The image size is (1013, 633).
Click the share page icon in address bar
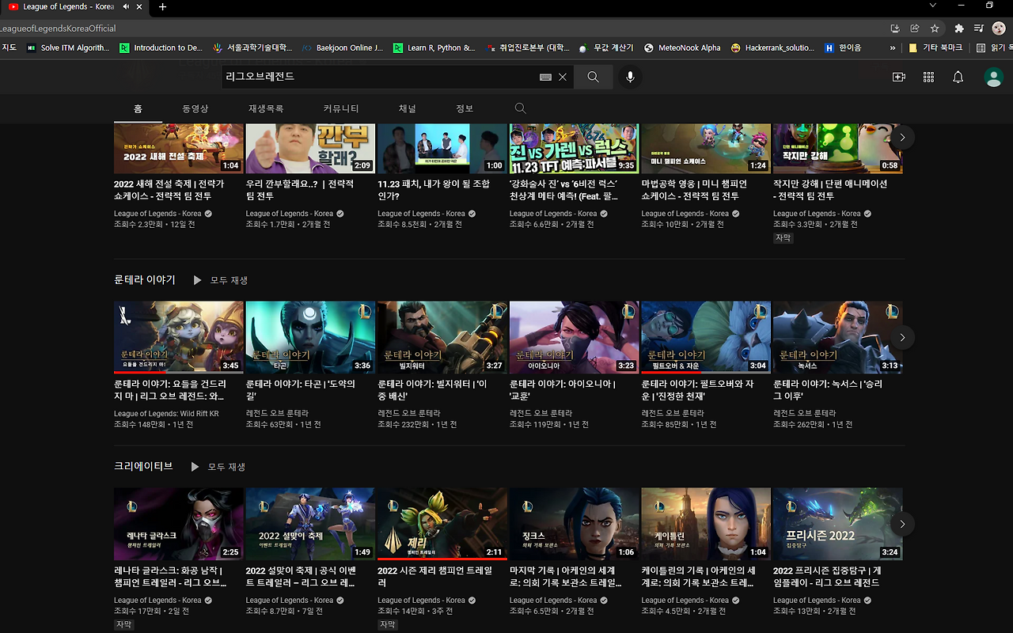click(915, 28)
